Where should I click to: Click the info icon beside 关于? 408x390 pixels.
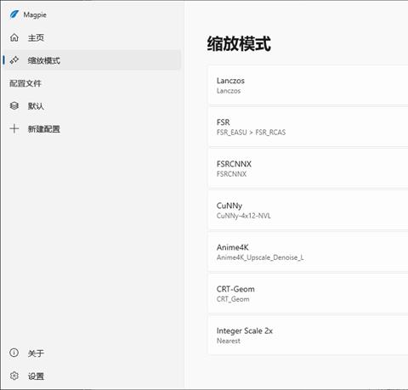[14, 353]
